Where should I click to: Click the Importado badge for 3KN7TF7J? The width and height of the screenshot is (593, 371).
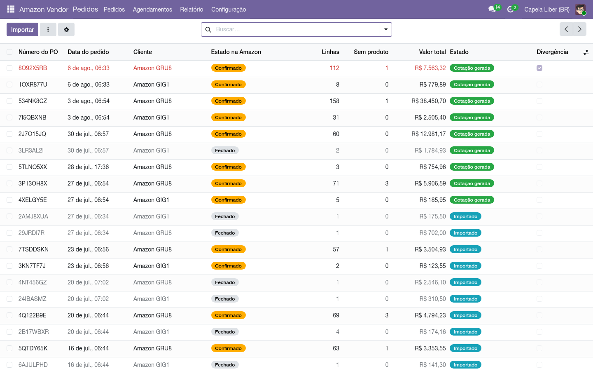pyautogui.click(x=466, y=266)
